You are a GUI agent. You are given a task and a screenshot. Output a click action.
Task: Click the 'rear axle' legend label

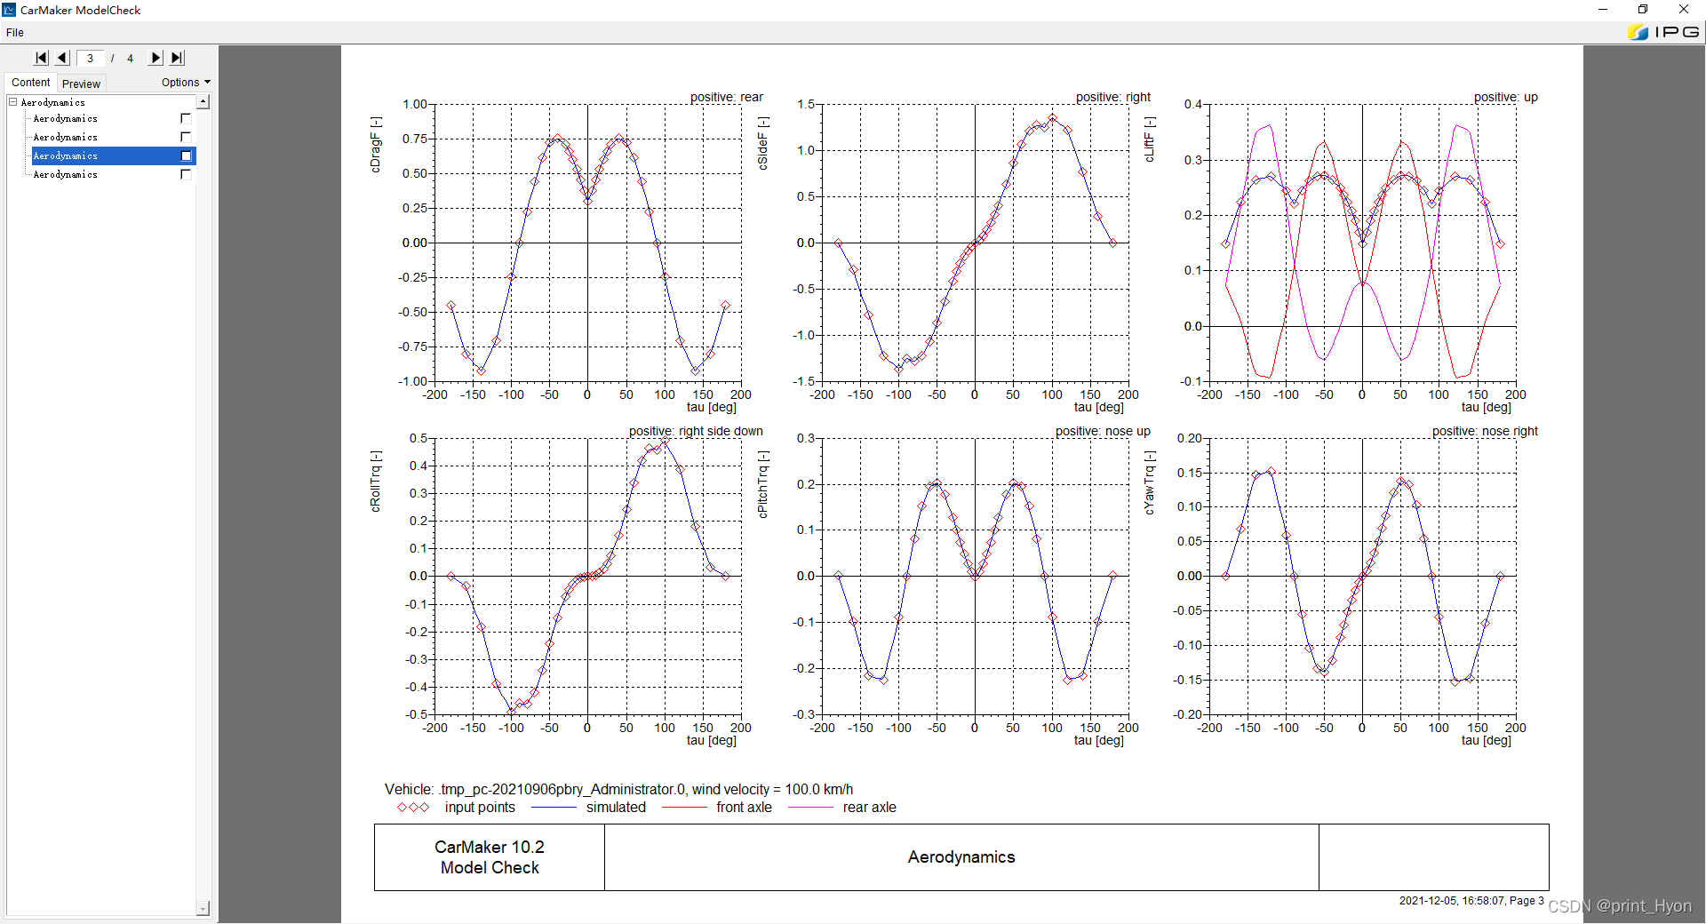[869, 808]
